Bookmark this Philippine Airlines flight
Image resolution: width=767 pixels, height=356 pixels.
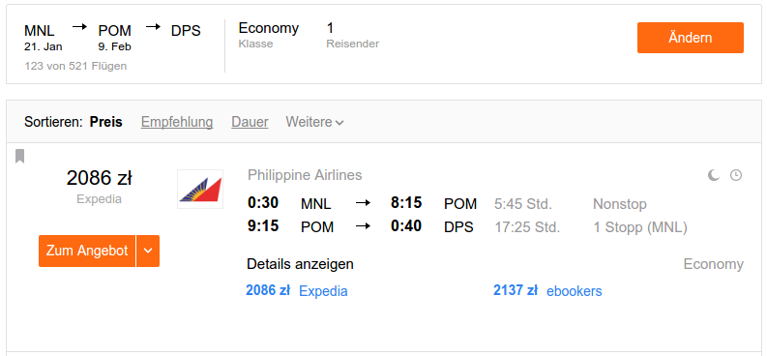coord(19,157)
